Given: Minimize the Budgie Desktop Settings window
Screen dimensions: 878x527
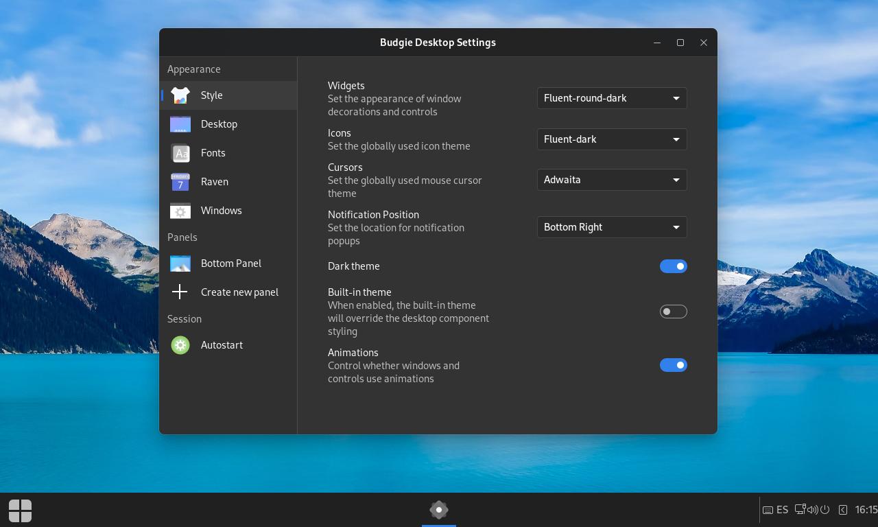Looking at the screenshot, I should pyautogui.click(x=657, y=43).
